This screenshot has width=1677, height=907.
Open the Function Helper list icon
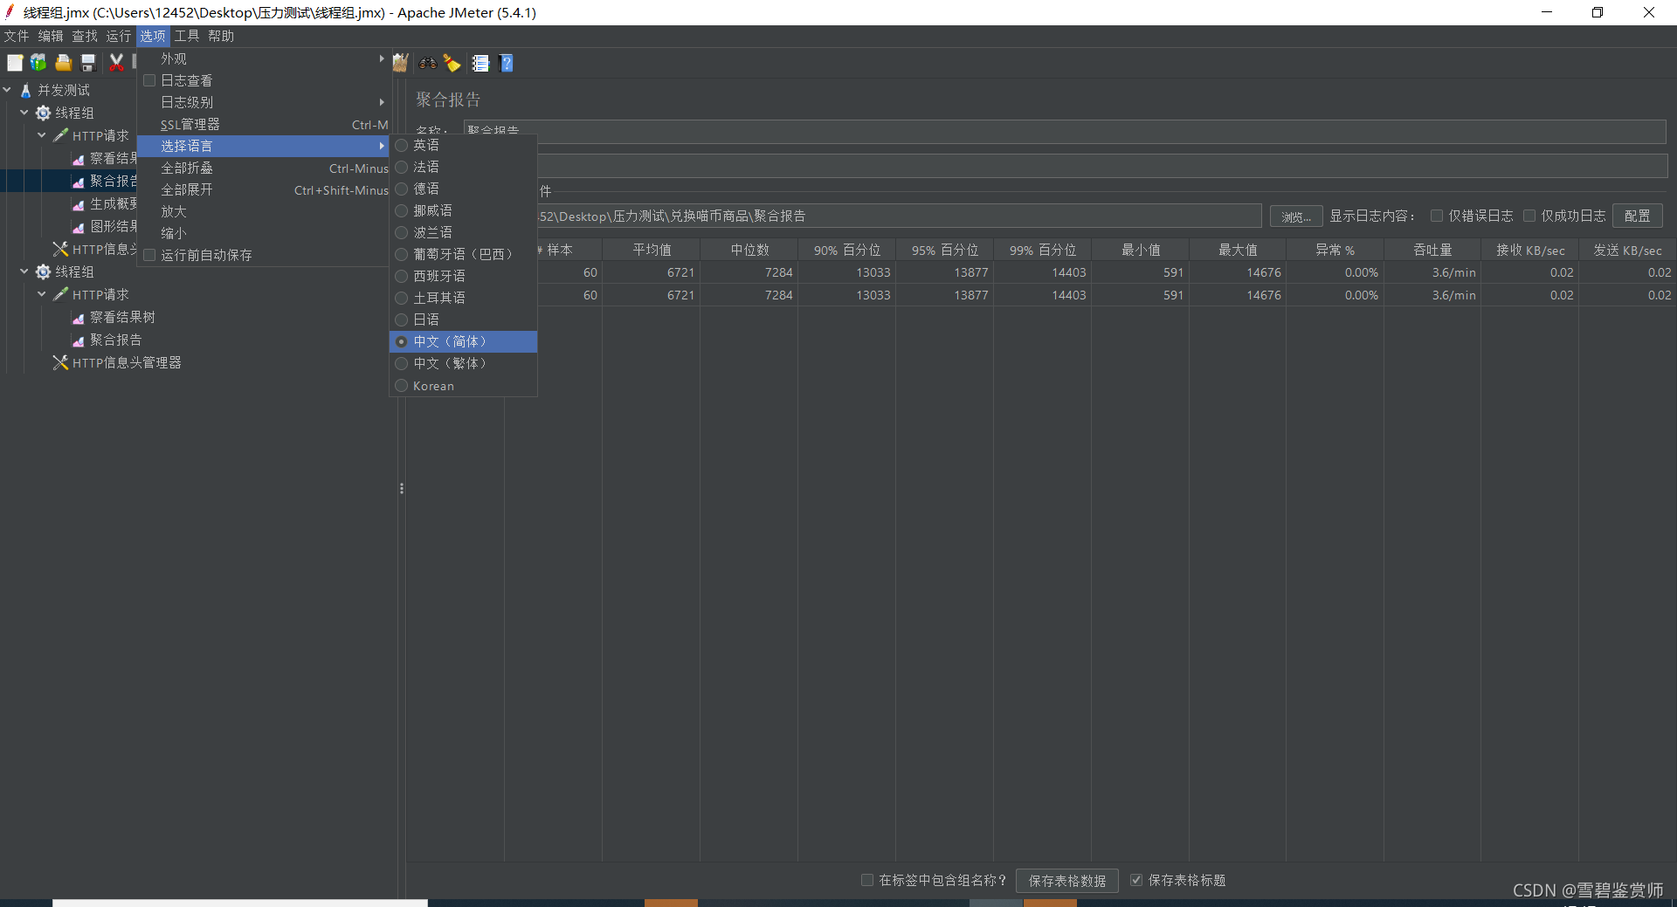480,63
